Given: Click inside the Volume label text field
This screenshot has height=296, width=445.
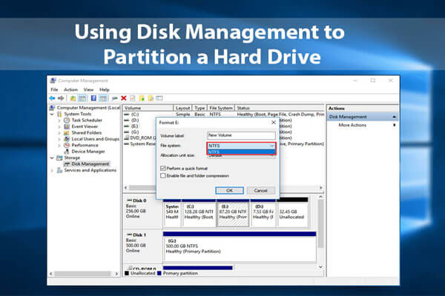Looking at the screenshot, I should [x=241, y=135].
